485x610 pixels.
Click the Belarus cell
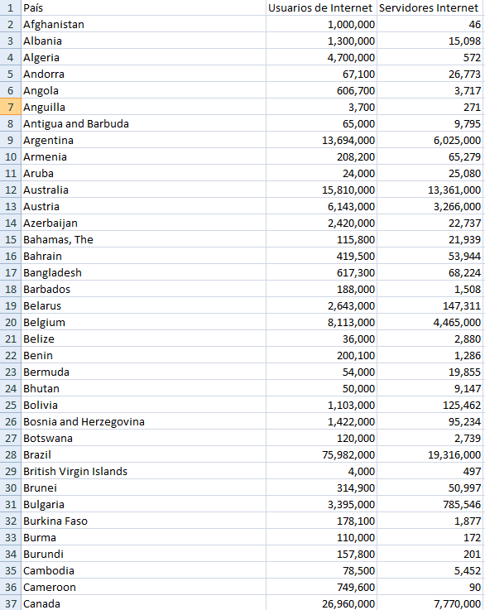(x=143, y=305)
